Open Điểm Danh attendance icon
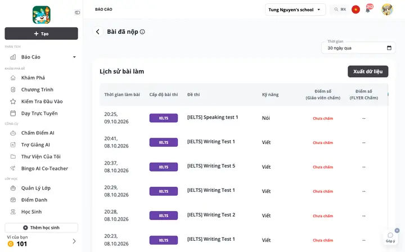The height and width of the screenshot is (252, 405). tap(13, 200)
